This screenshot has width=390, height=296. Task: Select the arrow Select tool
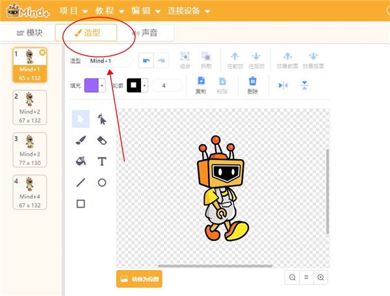tap(81, 119)
